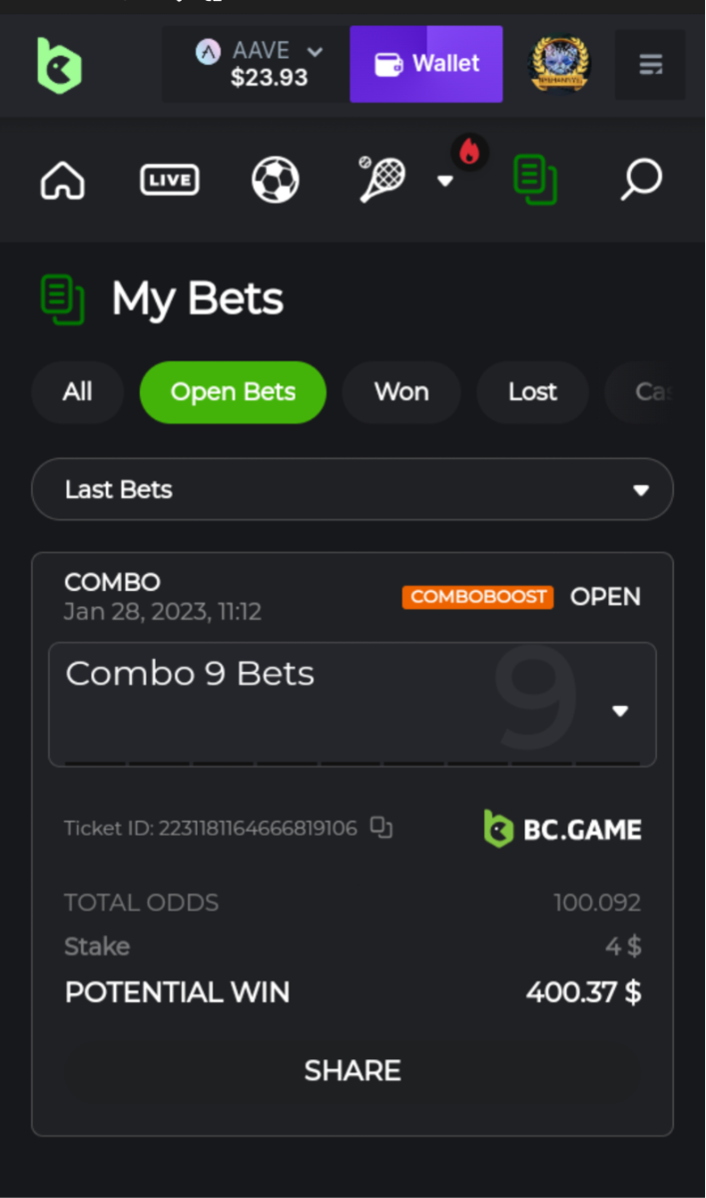Click the purple Wallet button
Image resolution: width=706 pixels, height=1198 pixels.
(426, 64)
